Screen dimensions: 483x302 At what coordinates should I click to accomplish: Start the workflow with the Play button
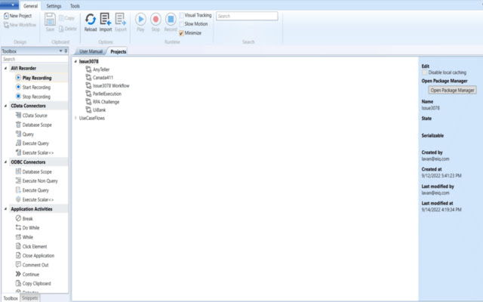[140, 20]
